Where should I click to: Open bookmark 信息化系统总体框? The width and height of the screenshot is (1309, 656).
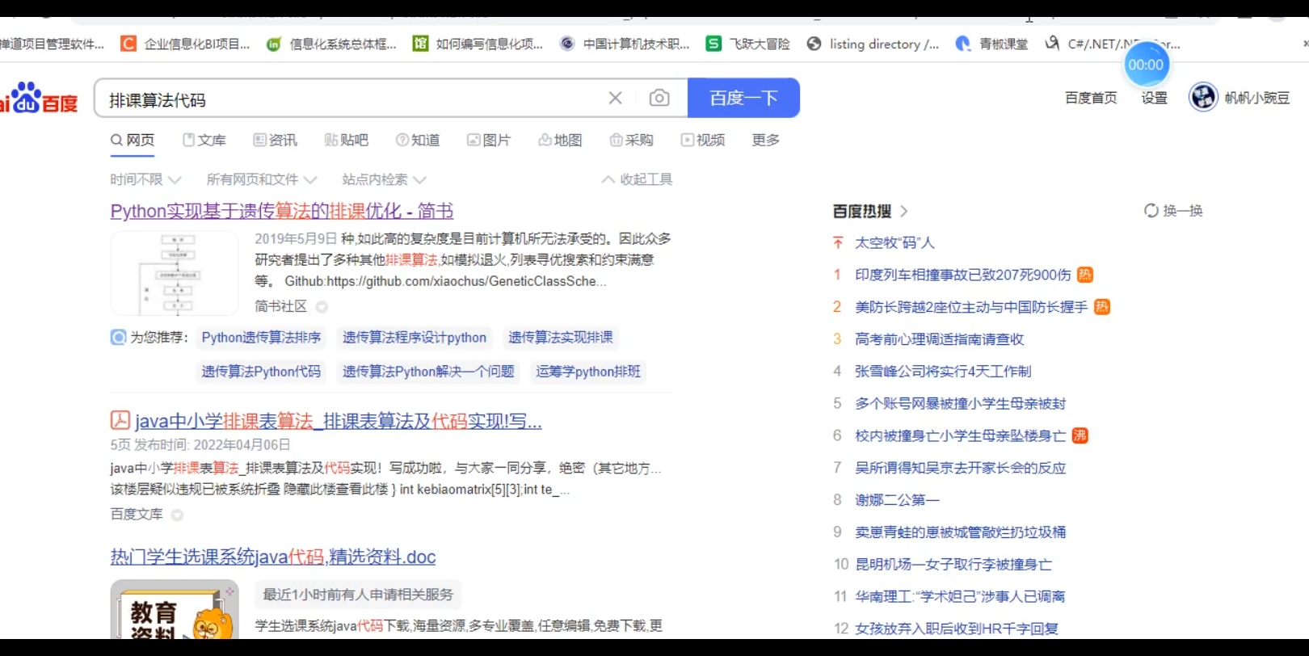click(x=332, y=44)
